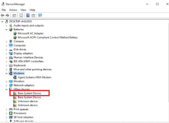
Task: Click the Disk drives icon
Action: click(11, 50)
